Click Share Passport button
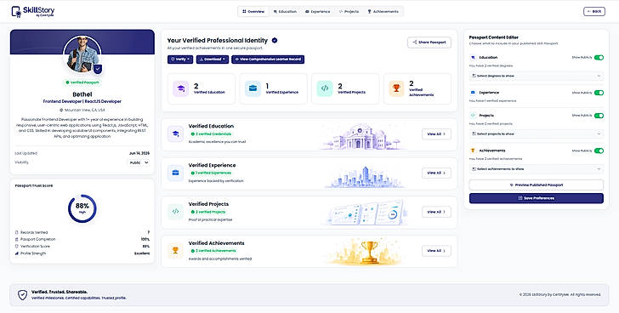Viewport: 619px width, 313px height. [429, 43]
